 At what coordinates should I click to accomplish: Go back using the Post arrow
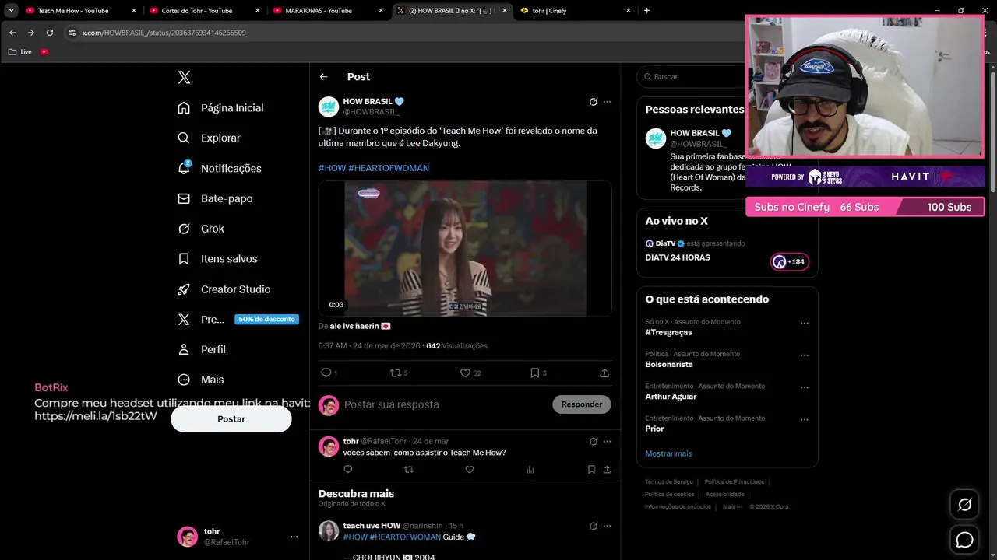click(x=323, y=77)
